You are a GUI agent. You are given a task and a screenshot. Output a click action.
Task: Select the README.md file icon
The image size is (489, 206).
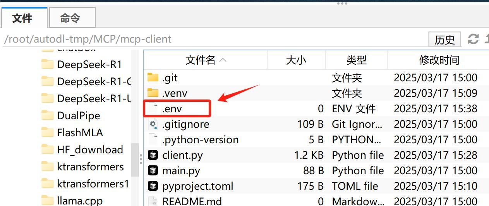(x=153, y=201)
